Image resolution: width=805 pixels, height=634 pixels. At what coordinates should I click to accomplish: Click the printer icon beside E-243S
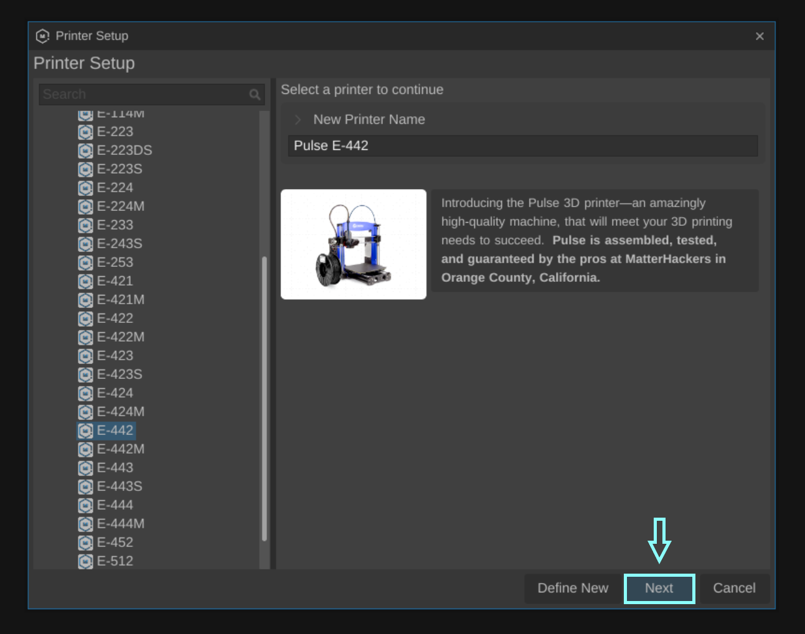tap(85, 244)
